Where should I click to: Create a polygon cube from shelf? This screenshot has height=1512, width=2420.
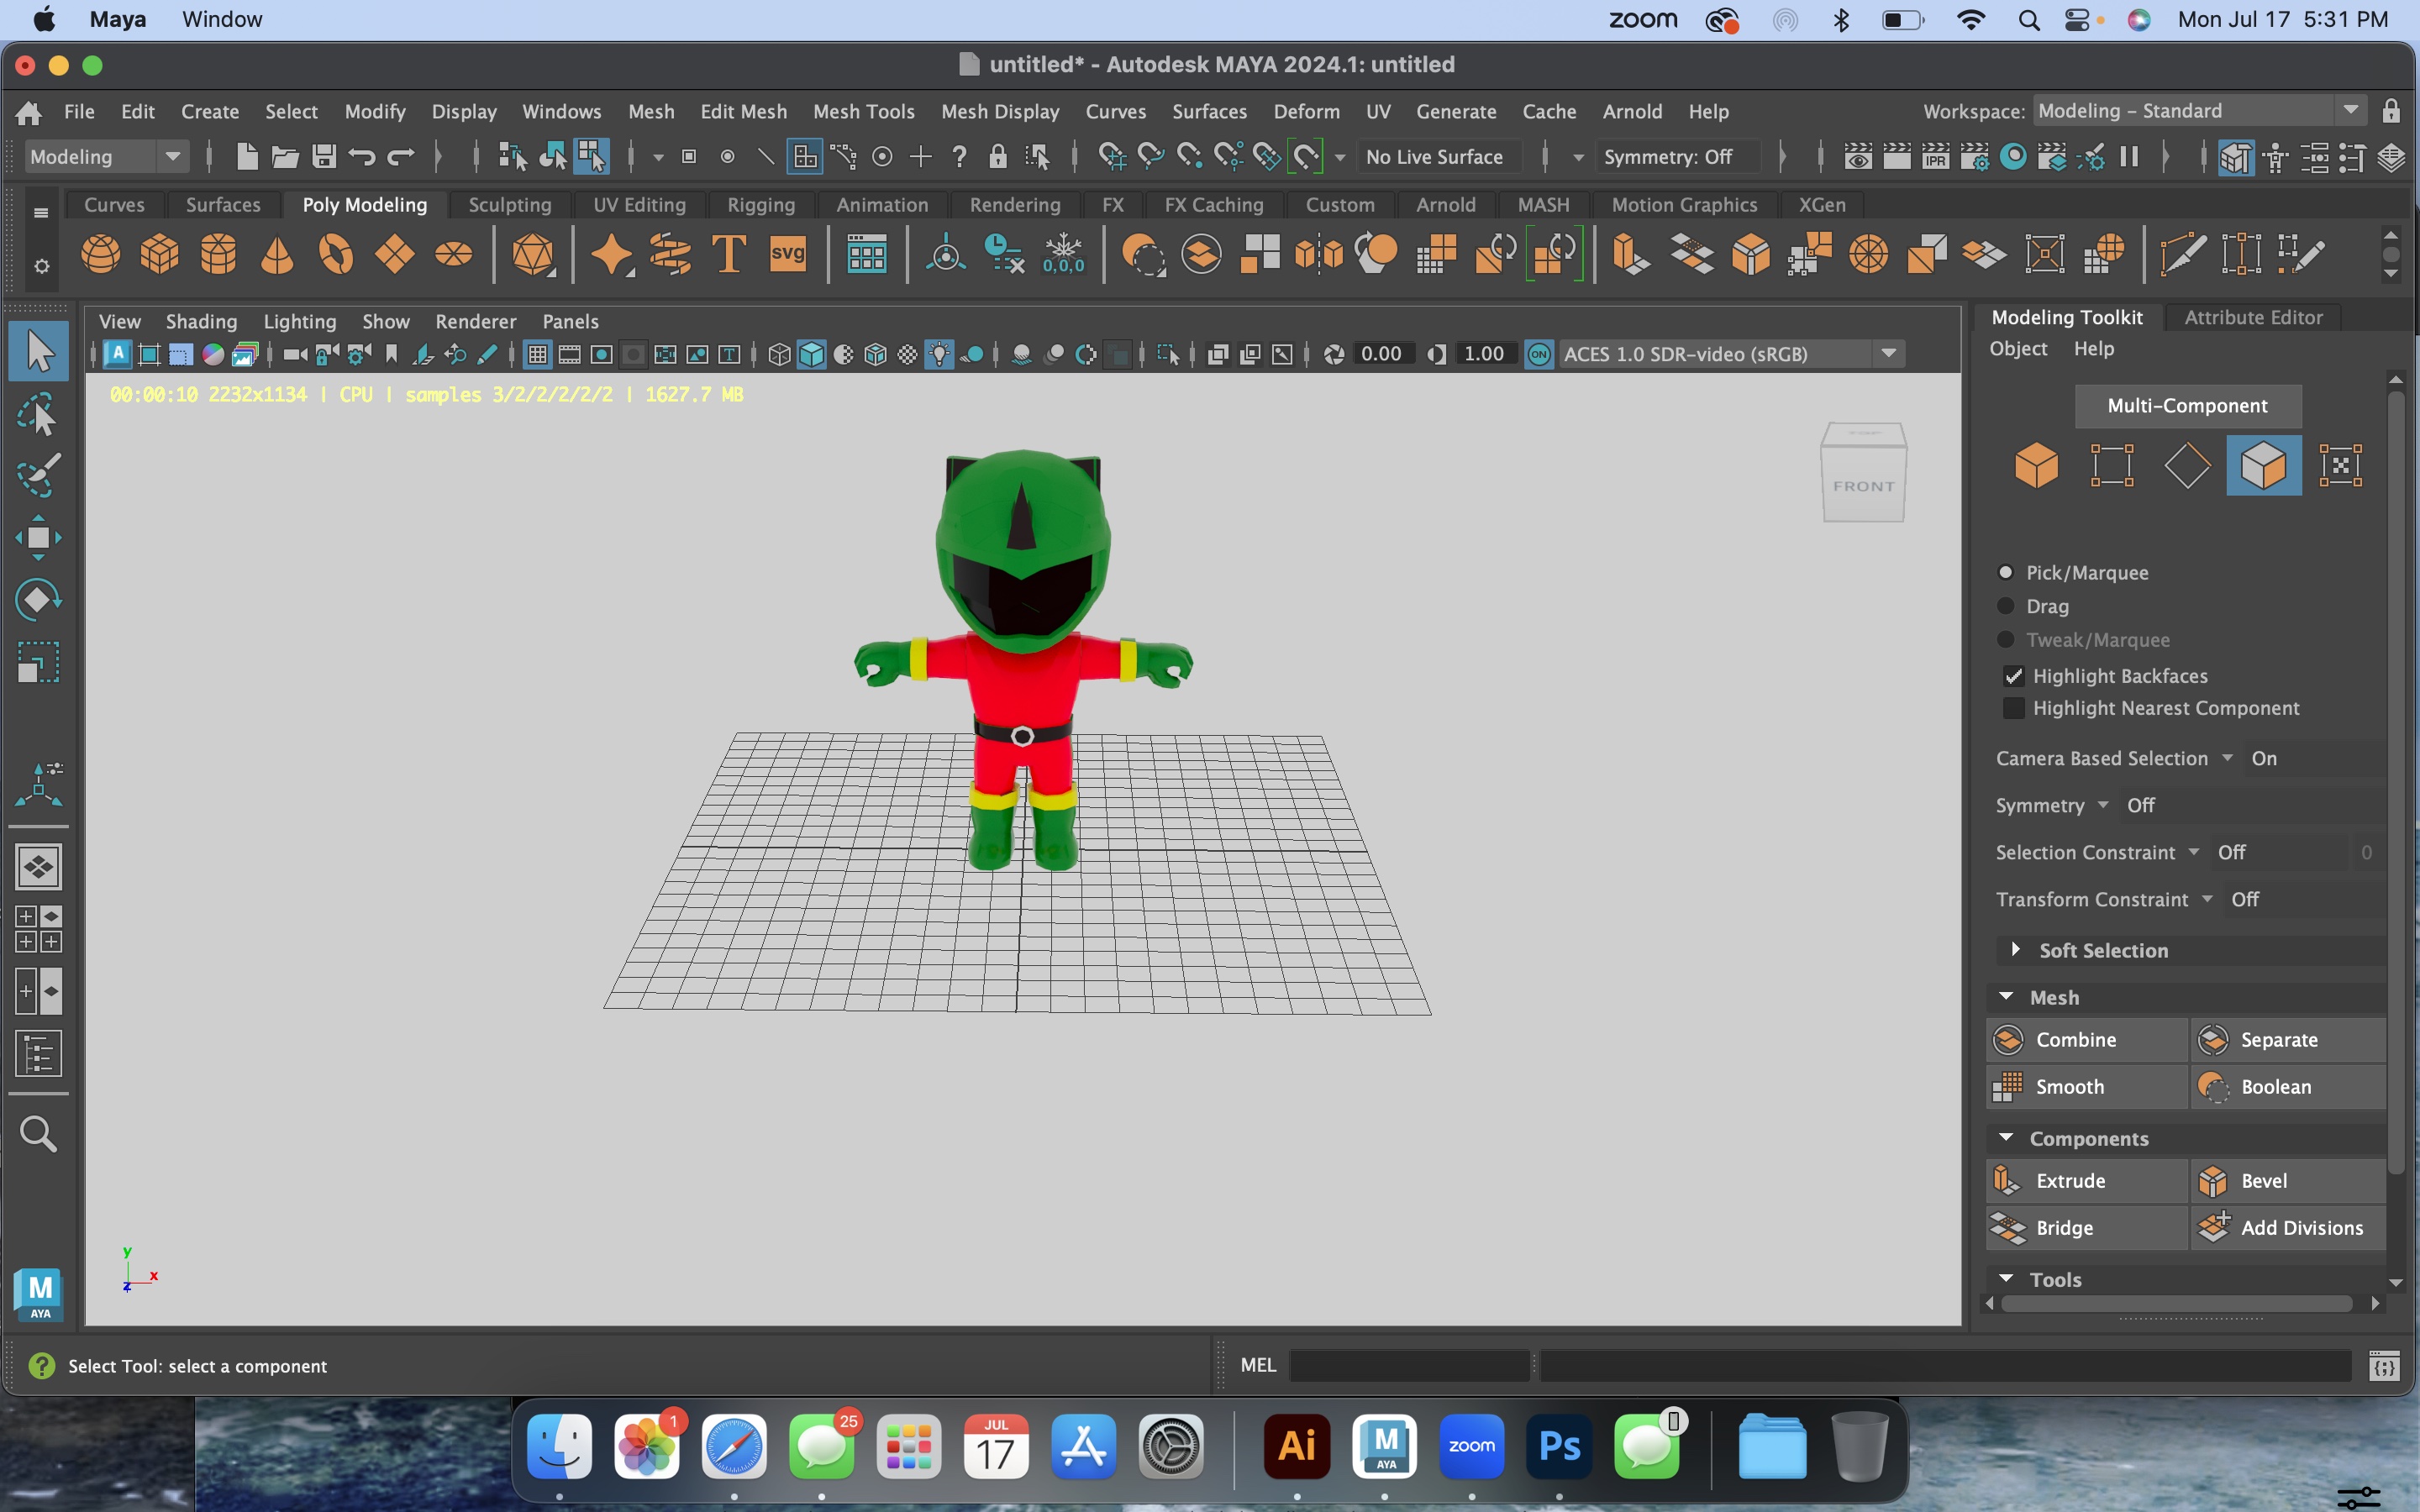(160, 254)
